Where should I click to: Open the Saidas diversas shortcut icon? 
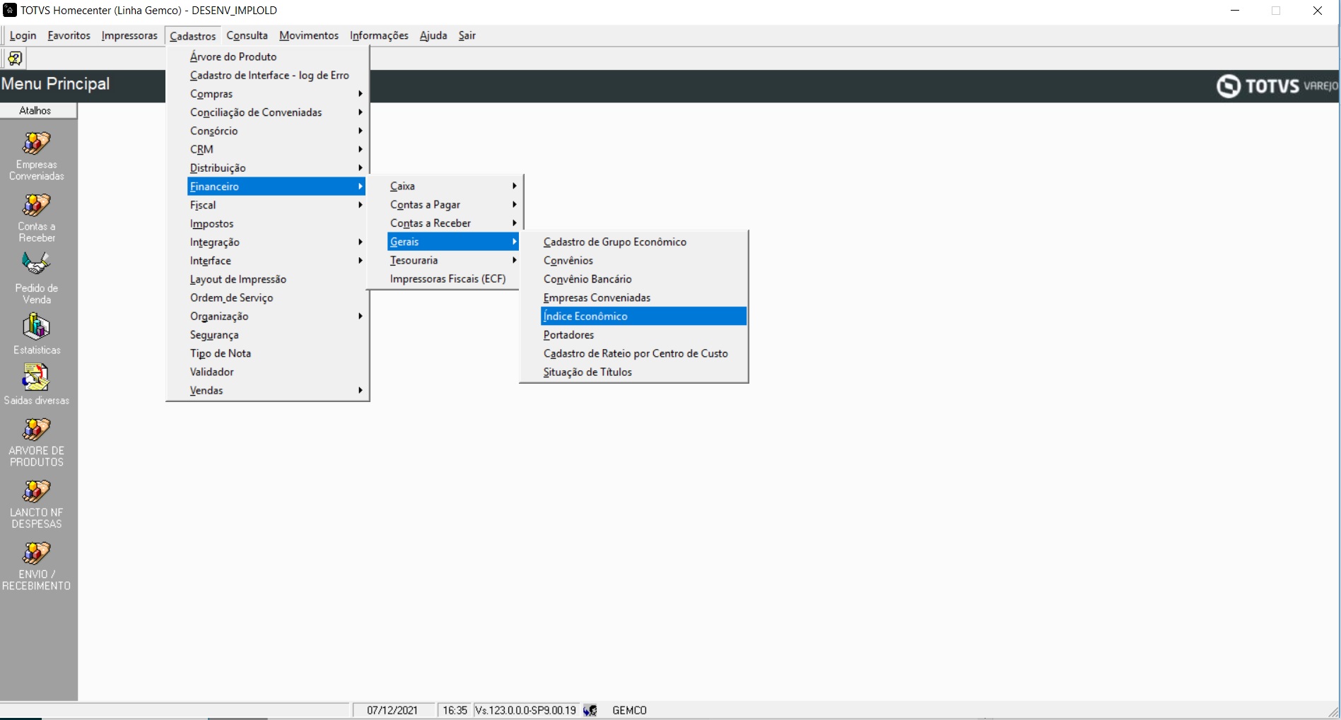coord(36,377)
